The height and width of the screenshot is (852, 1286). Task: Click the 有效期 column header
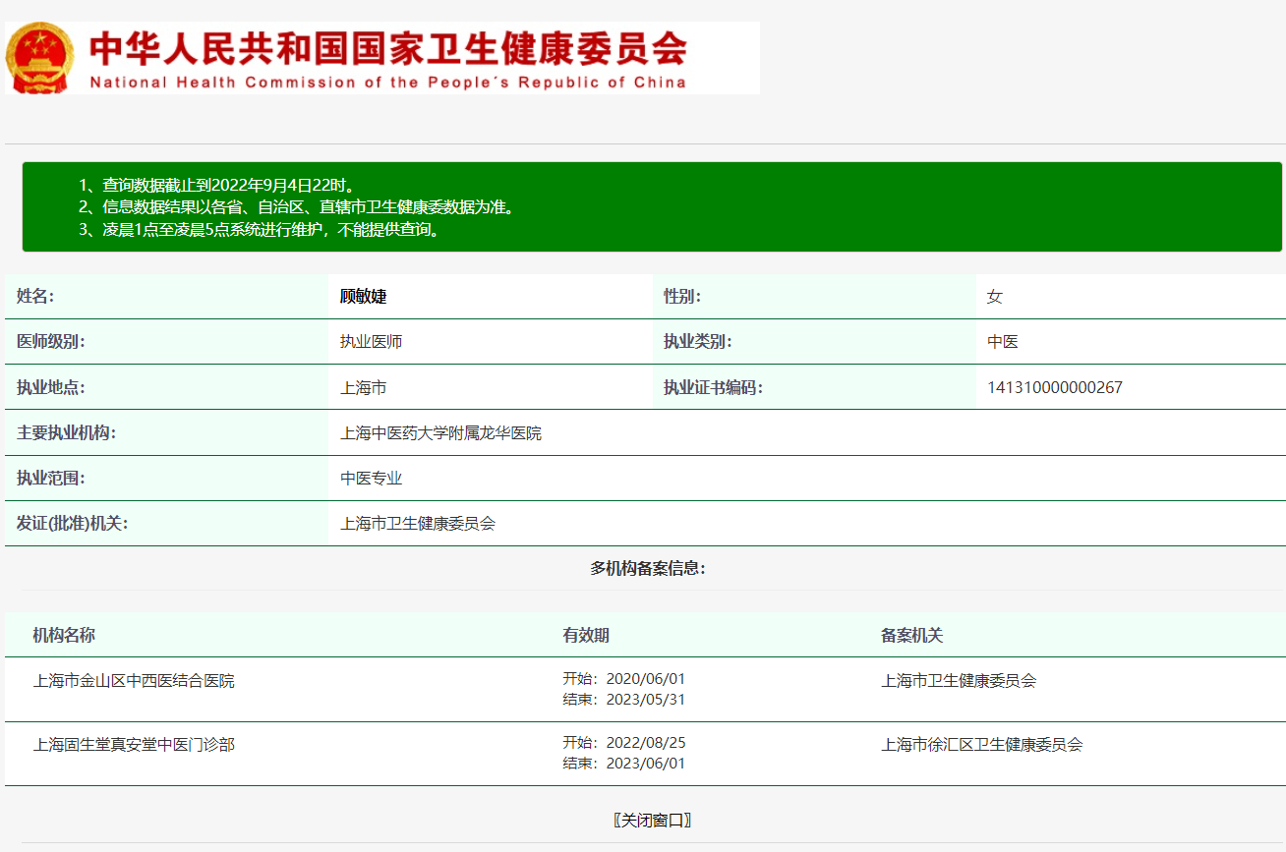(586, 635)
